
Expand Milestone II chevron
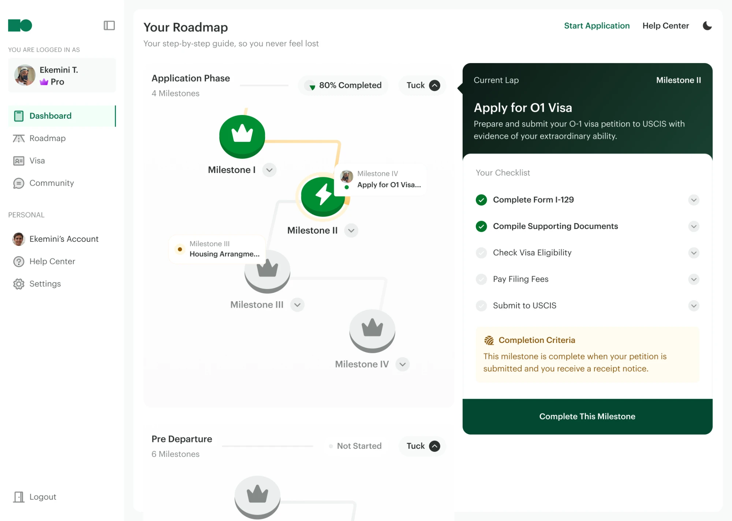tap(351, 230)
